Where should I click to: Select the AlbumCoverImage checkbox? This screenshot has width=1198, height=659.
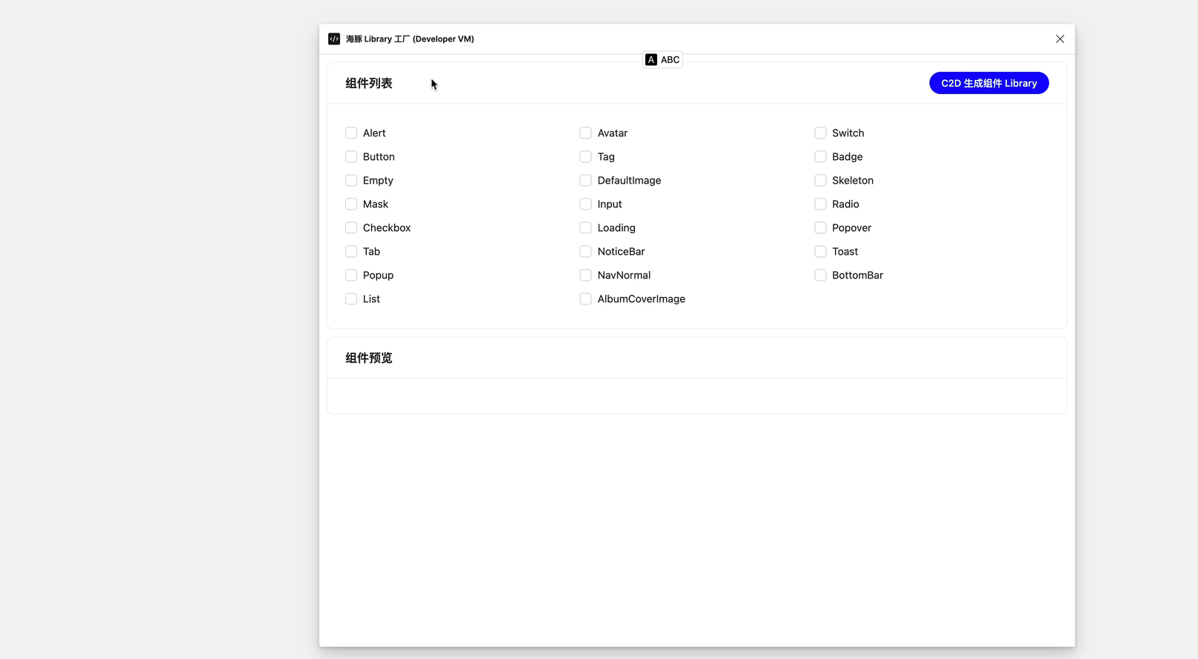click(585, 299)
